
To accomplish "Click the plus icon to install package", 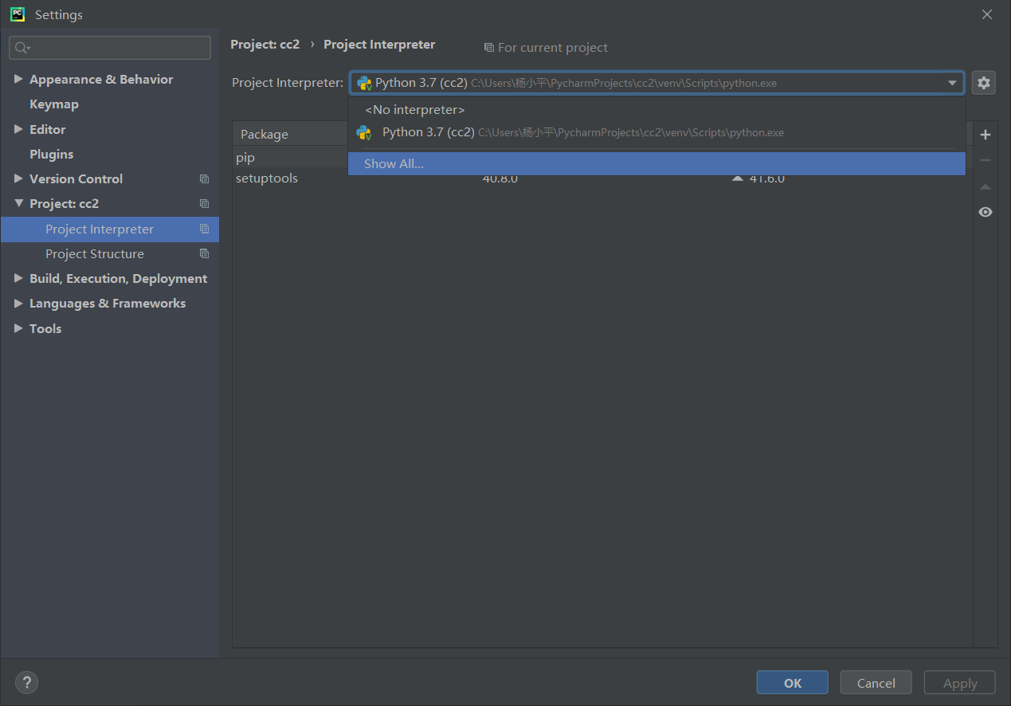I will [x=986, y=135].
